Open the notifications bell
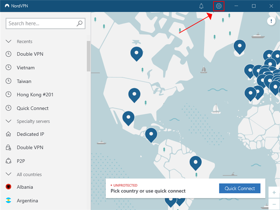 tap(201, 6)
